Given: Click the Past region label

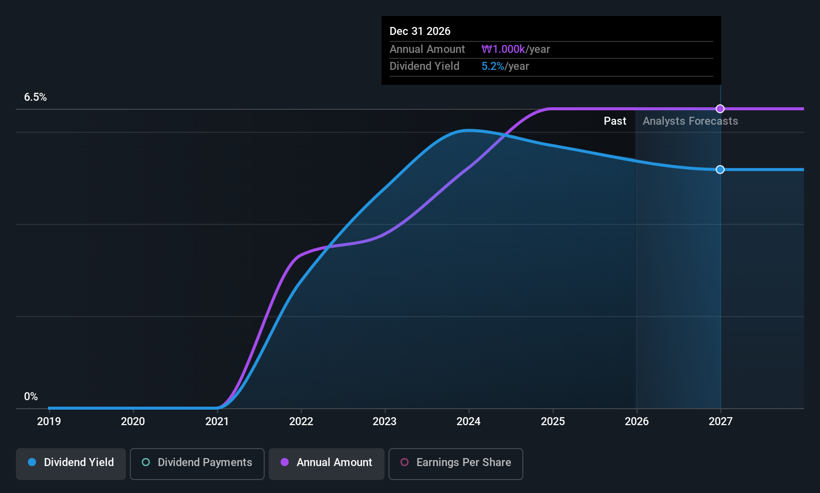Looking at the screenshot, I should pyautogui.click(x=615, y=121).
